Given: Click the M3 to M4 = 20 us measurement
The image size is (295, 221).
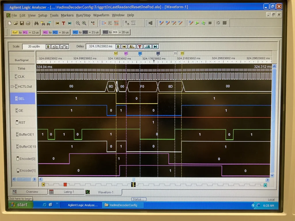Looking at the screenshot, I should click(x=116, y=32).
